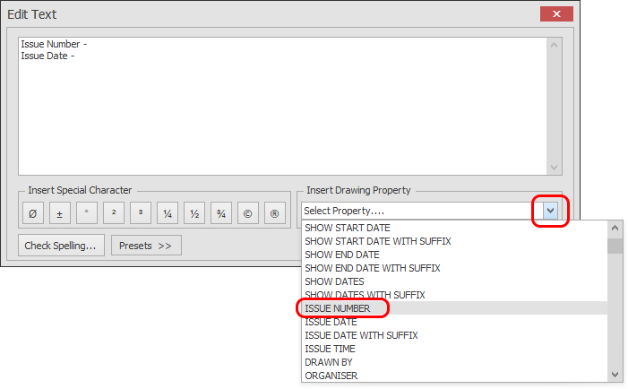Place cursor after 'Issue Date -' line
Viewport: 628px width, 389px height.
click(75, 56)
